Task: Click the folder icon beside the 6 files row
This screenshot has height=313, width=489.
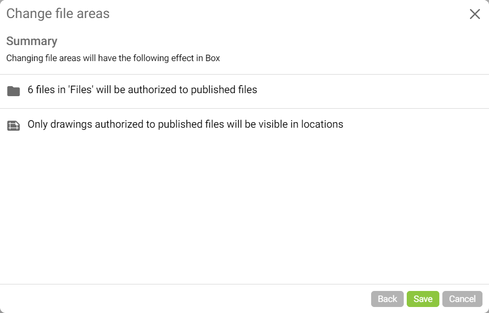Action: pos(14,91)
